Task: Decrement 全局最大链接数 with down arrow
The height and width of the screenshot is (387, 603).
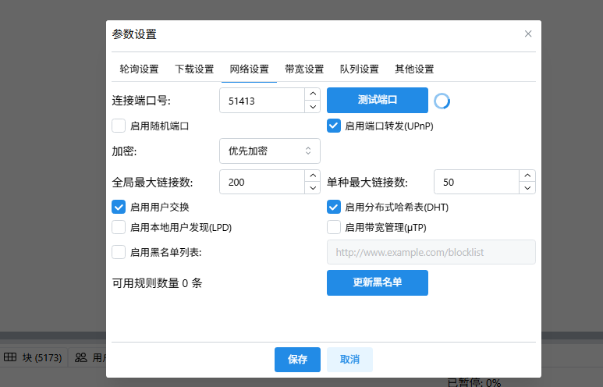Action: [313, 188]
